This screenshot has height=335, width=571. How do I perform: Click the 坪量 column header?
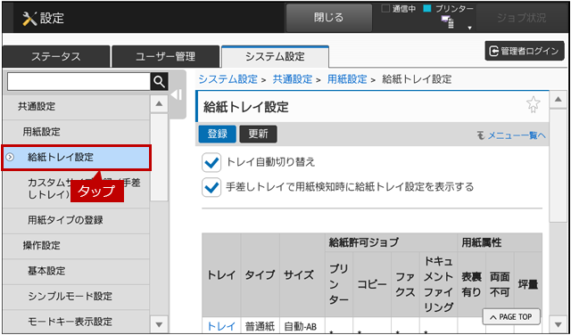pos(528,284)
